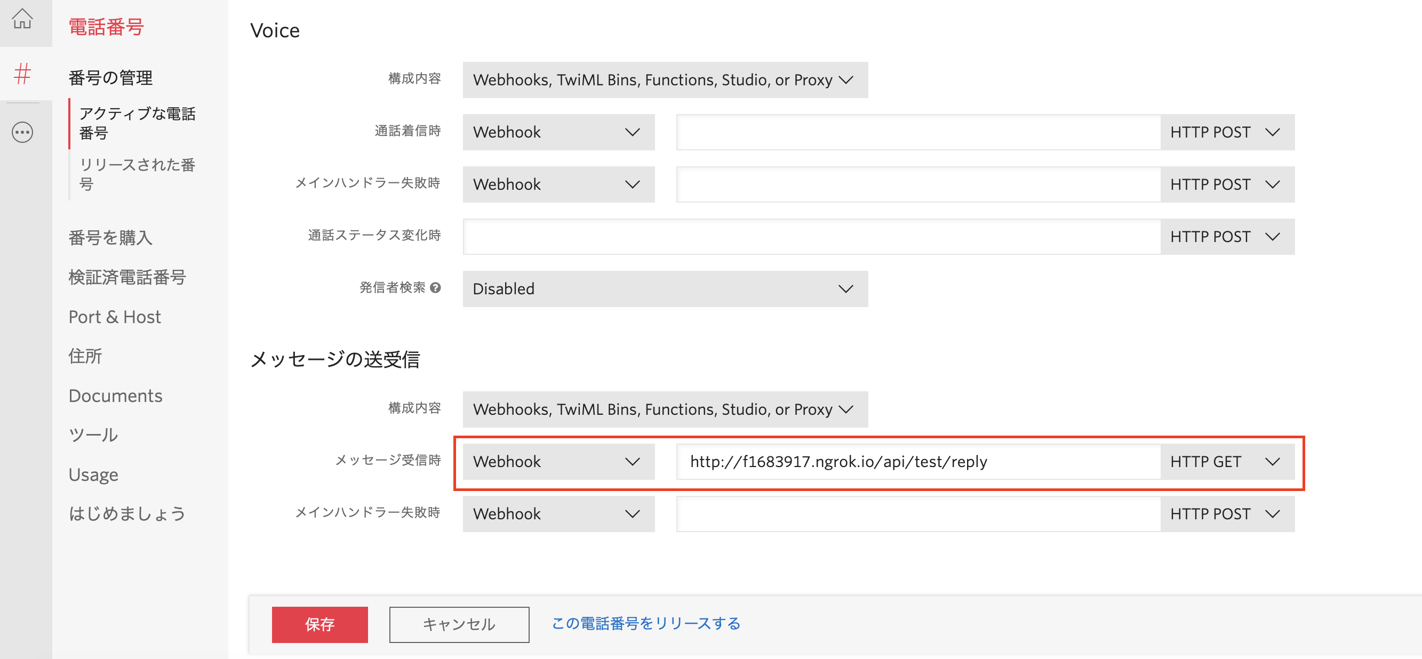The height and width of the screenshot is (659, 1422).
Task: Open Documents sidebar item
Action: 115,396
